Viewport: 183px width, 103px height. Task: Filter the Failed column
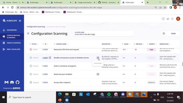[x=122, y=44]
